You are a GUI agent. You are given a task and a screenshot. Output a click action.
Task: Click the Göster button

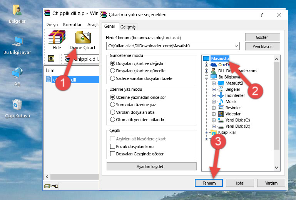tap(263, 37)
